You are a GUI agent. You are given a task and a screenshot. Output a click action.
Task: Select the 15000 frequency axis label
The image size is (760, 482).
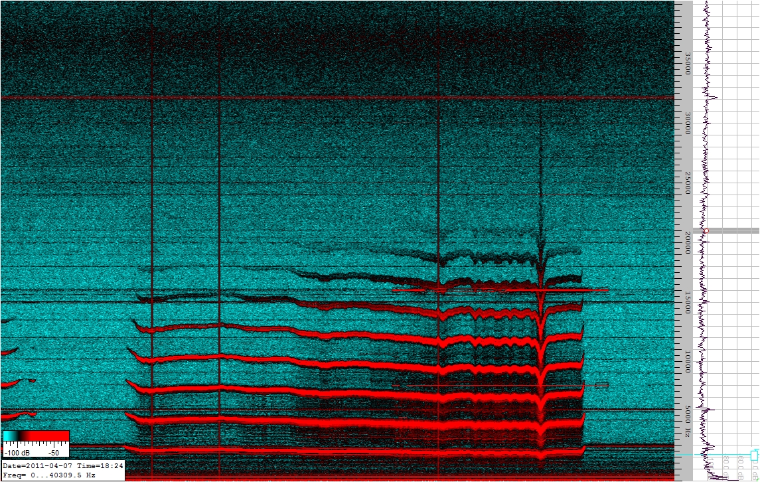click(x=688, y=303)
